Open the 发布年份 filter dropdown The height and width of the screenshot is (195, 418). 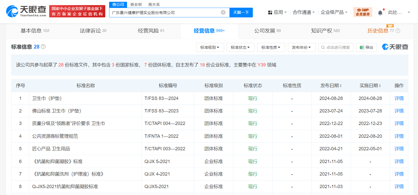[301, 48]
